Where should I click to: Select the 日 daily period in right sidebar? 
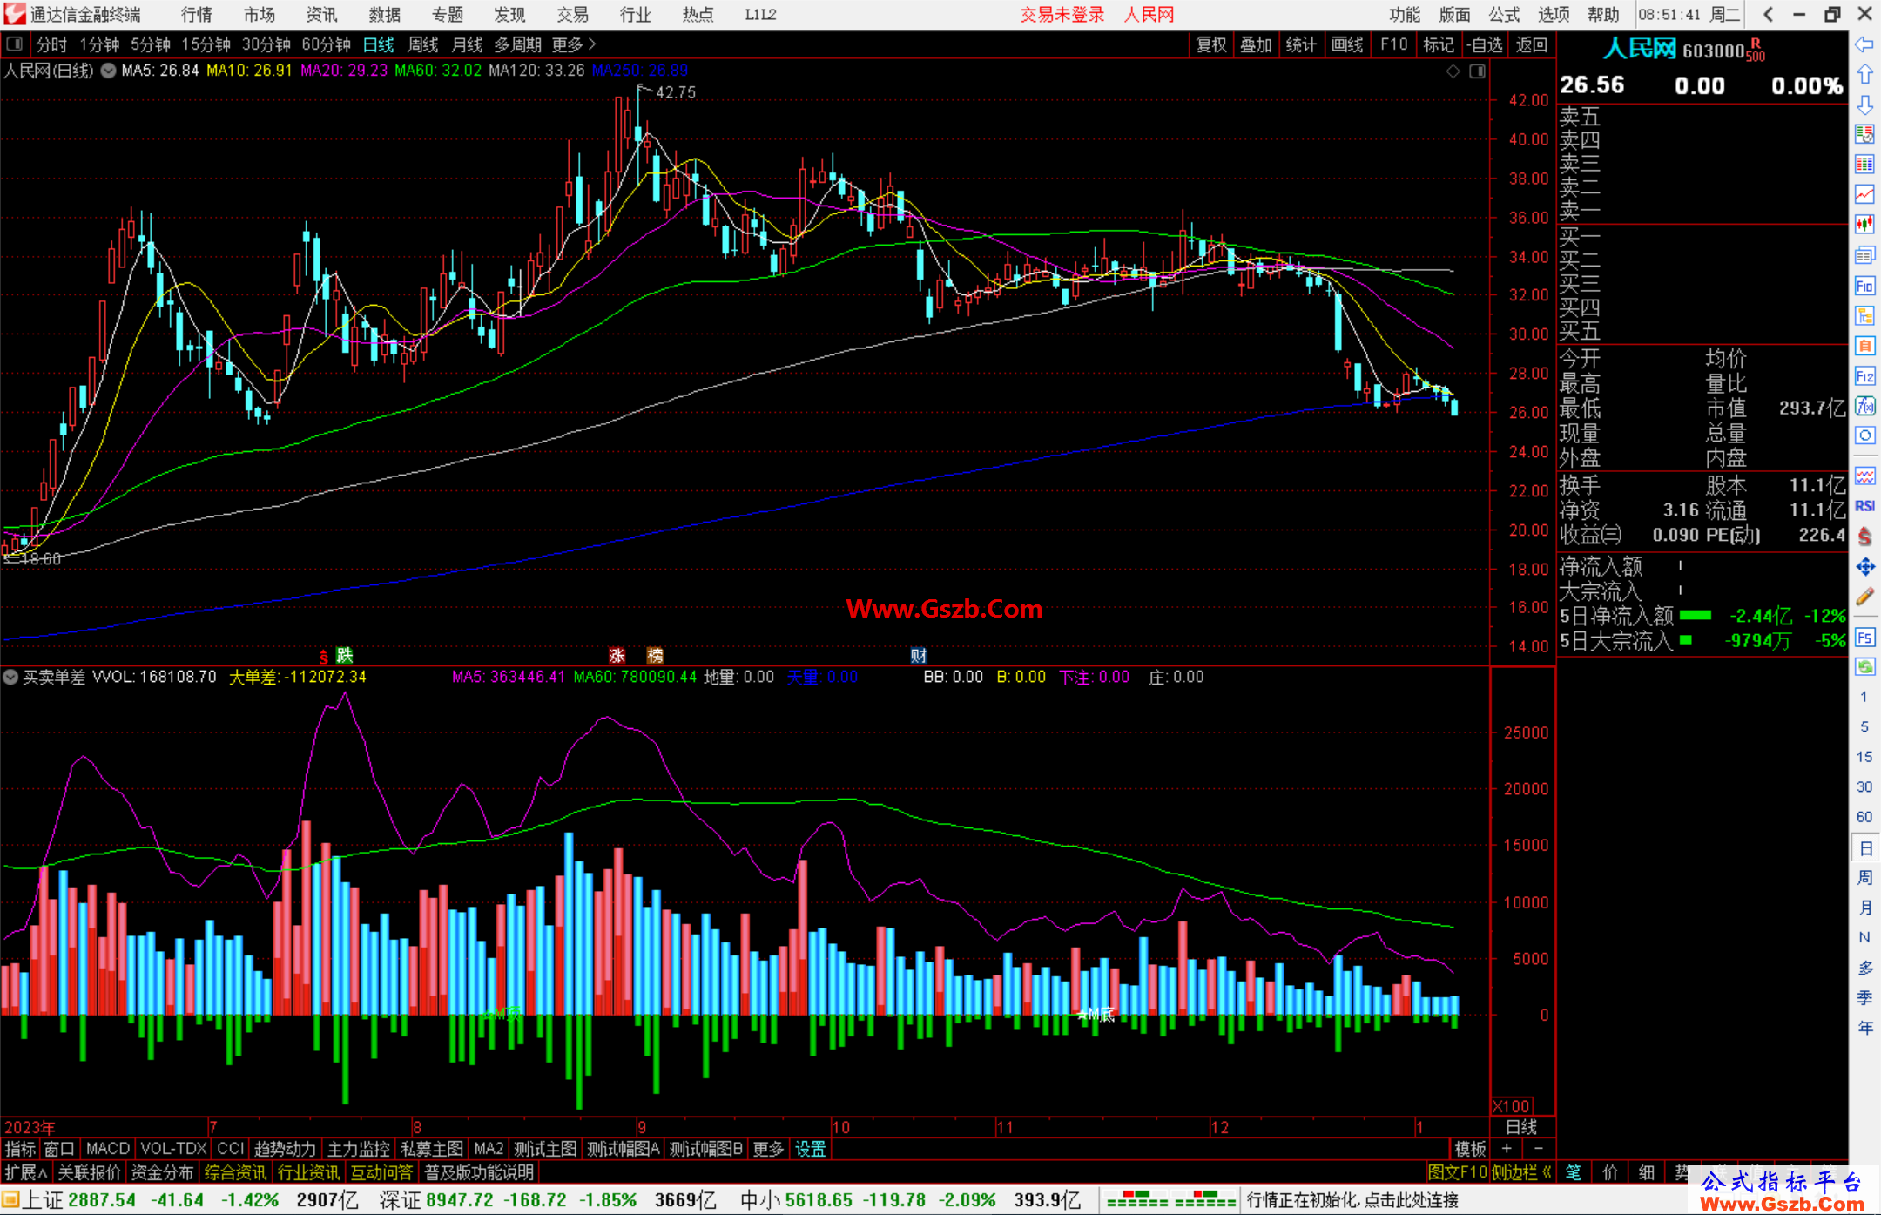[x=1865, y=847]
